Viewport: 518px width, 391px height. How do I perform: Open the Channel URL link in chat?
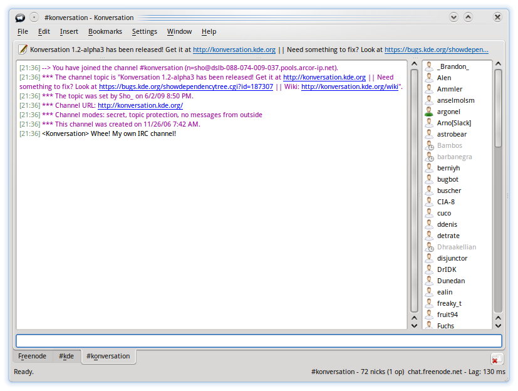(140, 105)
